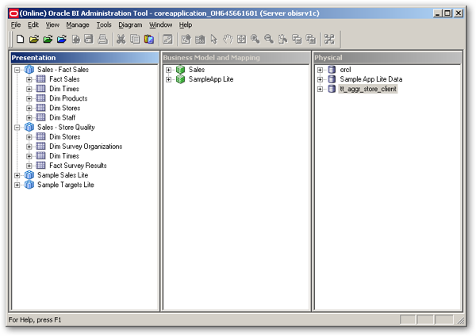Open the Window menu
The height and width of the screenshot is (336, 476).
click(x=160, y=25)
